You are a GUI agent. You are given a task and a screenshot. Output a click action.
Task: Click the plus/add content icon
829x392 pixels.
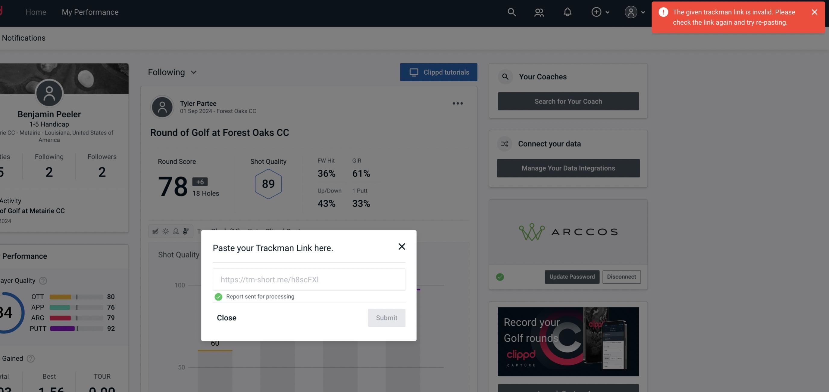596,12
